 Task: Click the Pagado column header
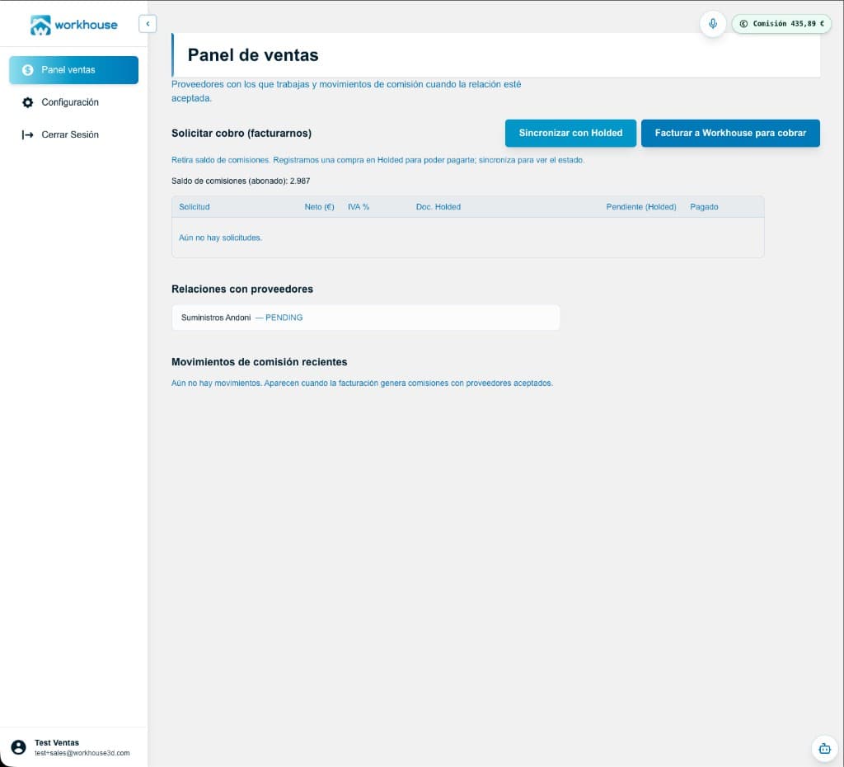pyautogui.click(x=704, y=207)
